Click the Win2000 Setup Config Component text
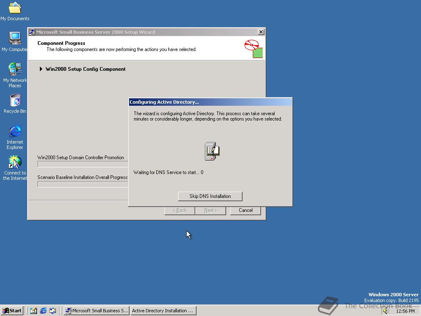 pyautogui.click(x=86, y=69)
